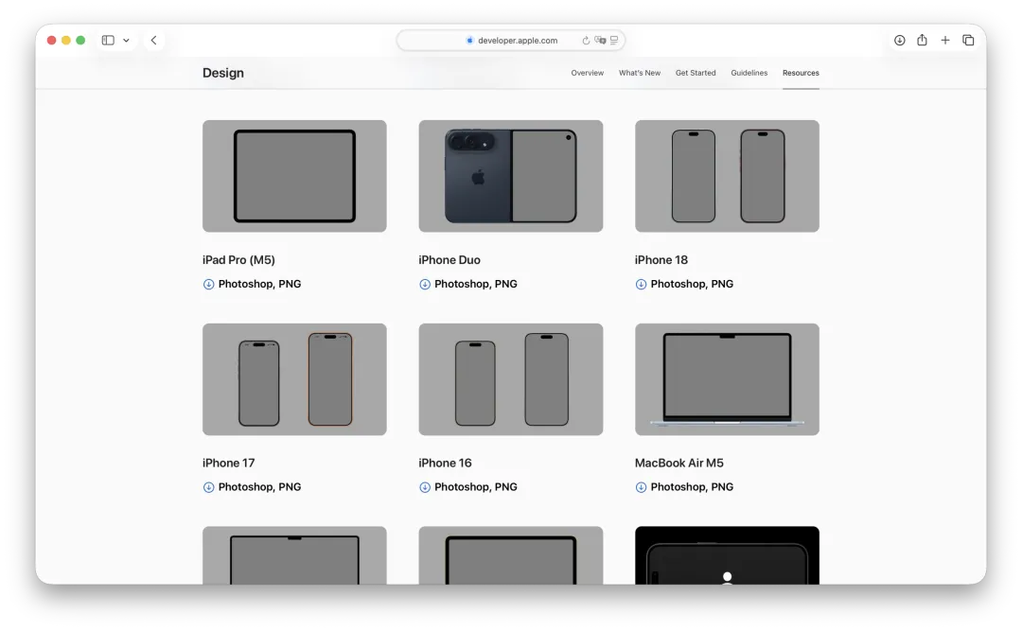Viewport: 1022px width, 631px height.
Task: Click the MacBook Air M5 title
Action: (679, 463)
